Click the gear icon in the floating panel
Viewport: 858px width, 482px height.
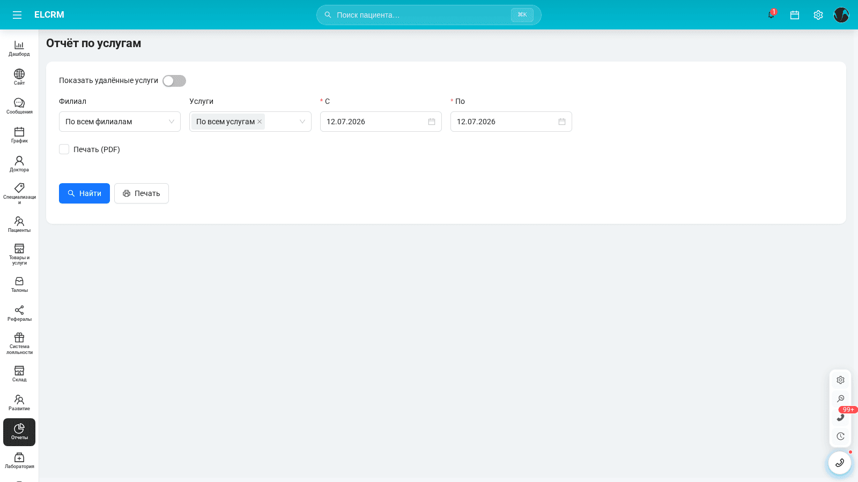(x=840, y=380)
